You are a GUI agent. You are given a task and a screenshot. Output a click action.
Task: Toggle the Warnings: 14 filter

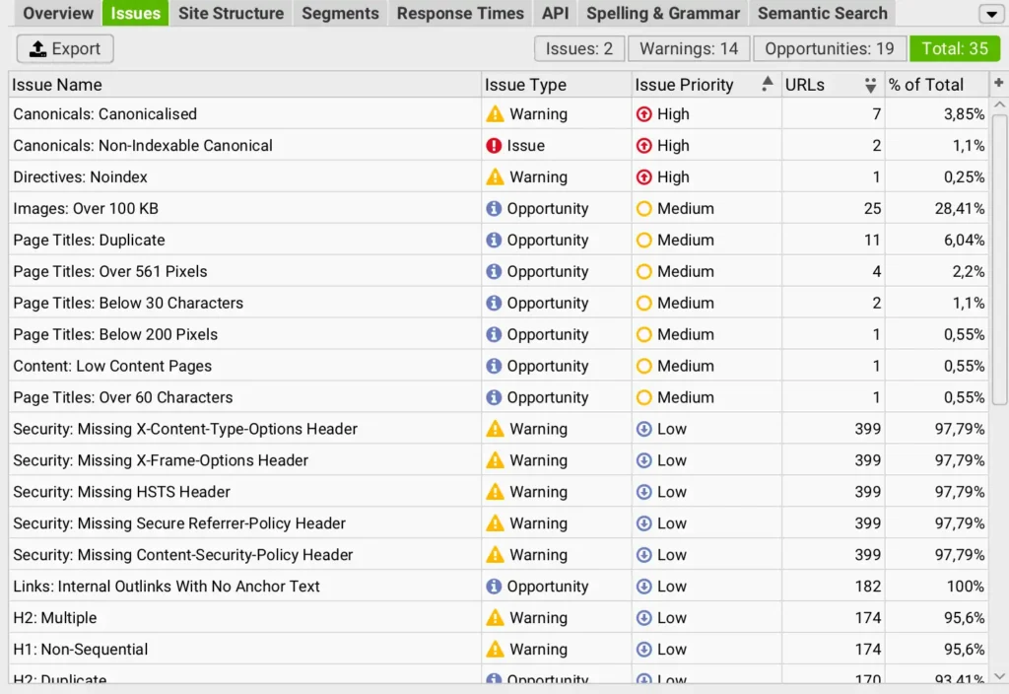coord(689,48)
